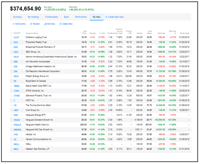The image size is (200, 164).
Task: Sort by the Trailing P/E column header
Action: click(129, 32)
